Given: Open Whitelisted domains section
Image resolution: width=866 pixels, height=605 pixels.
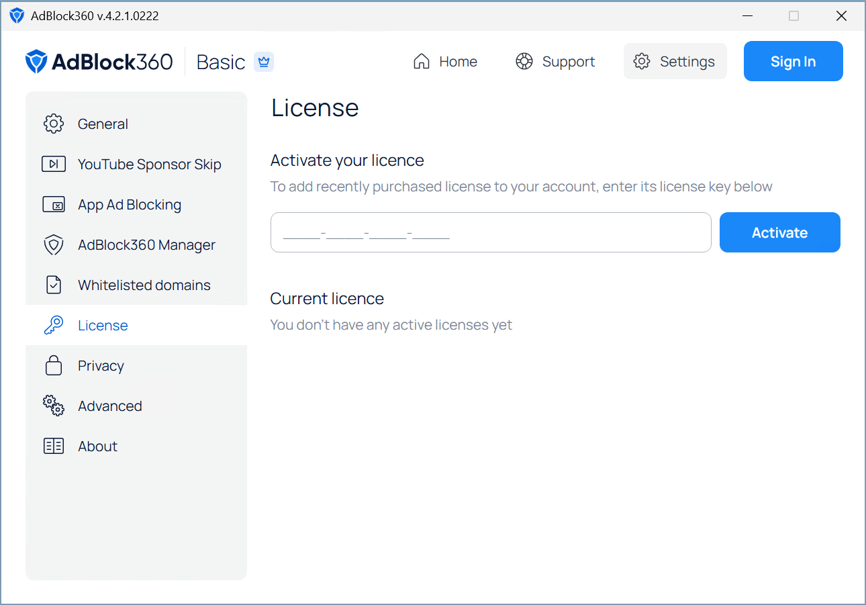Looking at the screenshot, I should 136,285.
